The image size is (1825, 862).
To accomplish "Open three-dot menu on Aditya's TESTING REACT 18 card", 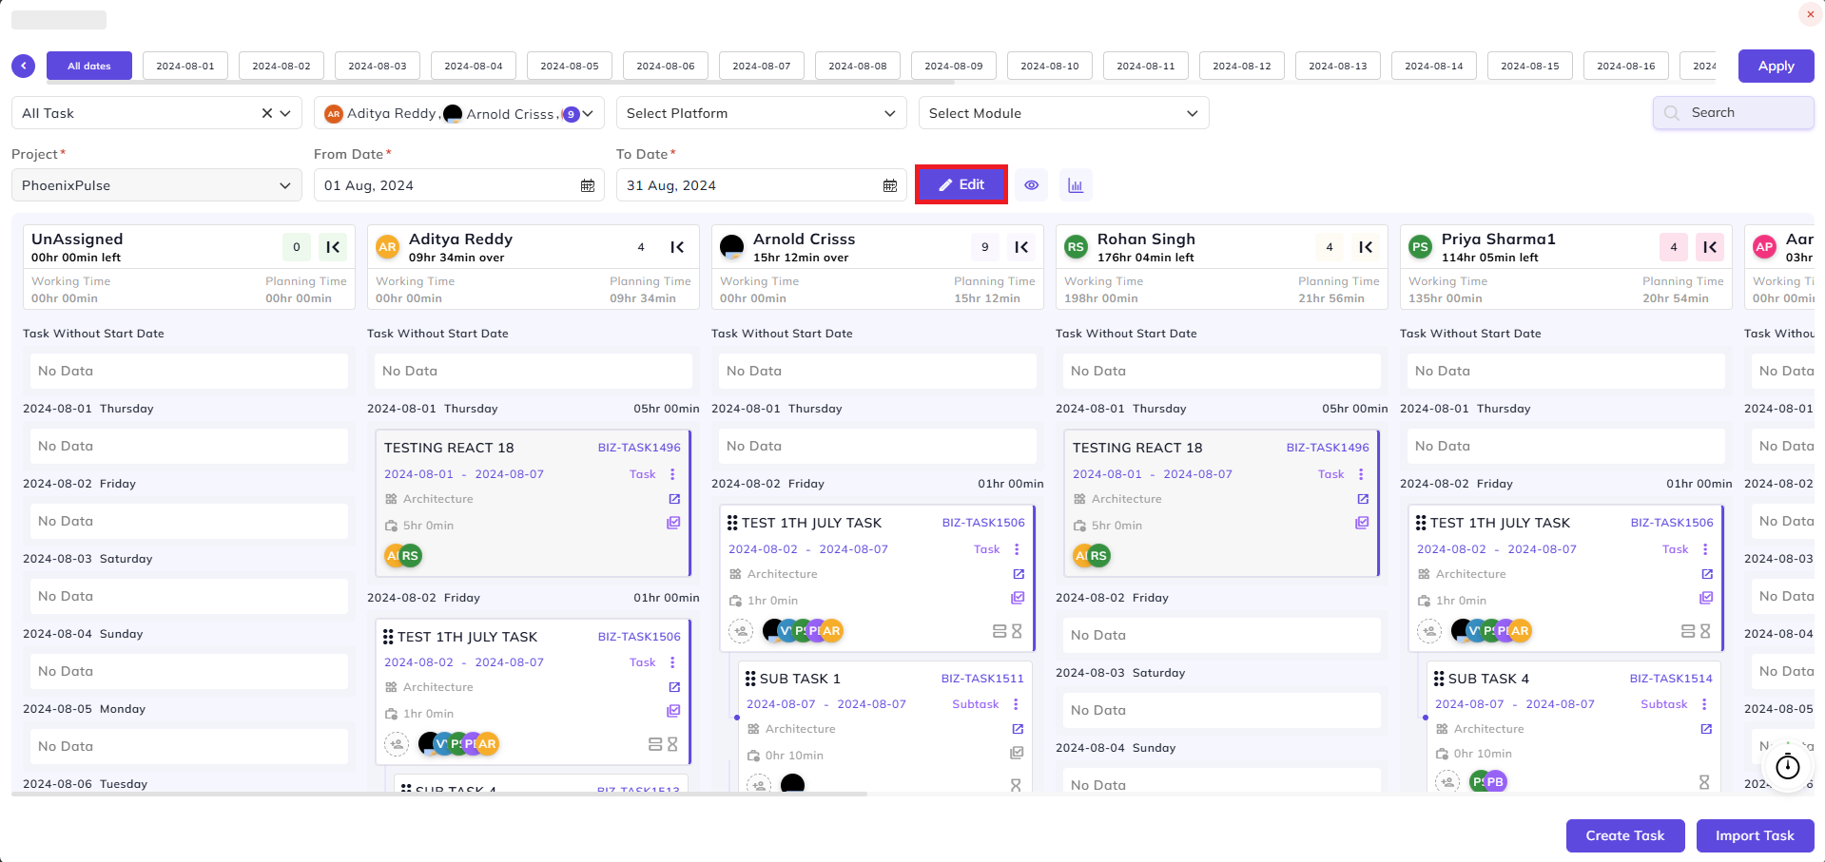I will (x=672, y=474).
